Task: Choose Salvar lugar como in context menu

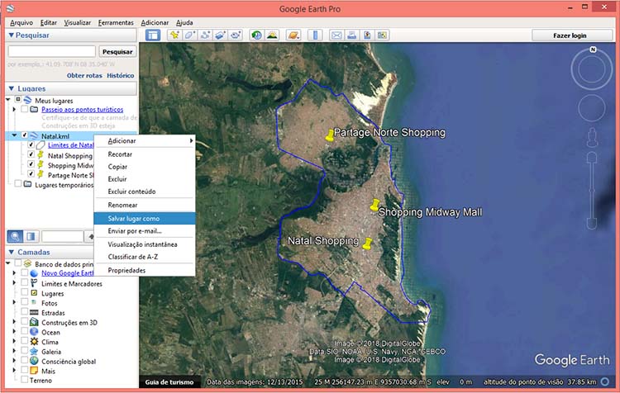Action: pyautogui.click(x=145, y=219)
